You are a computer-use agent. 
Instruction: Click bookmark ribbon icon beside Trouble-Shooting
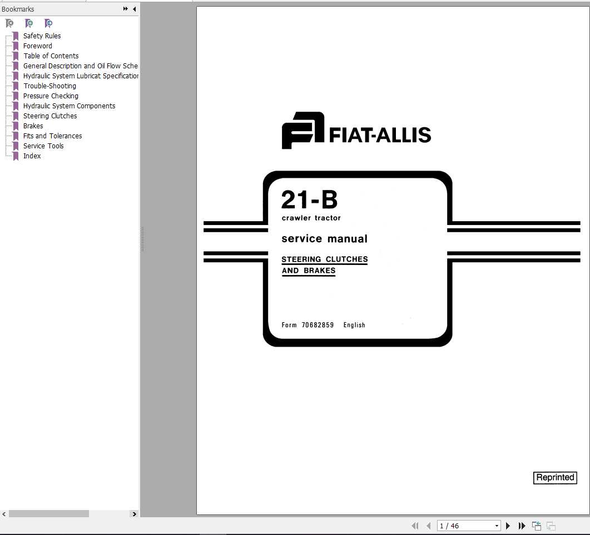pyautogui.click(x=16, y=86)
